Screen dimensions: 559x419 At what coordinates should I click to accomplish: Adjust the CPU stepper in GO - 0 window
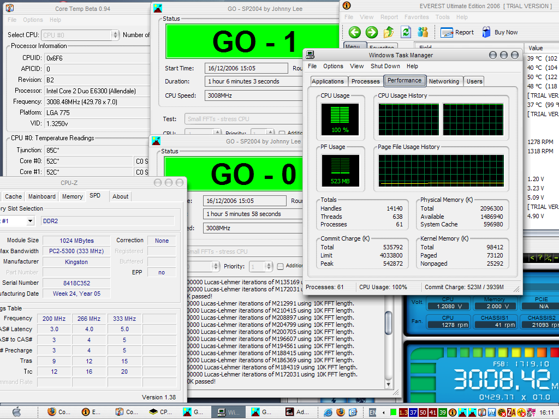pos(215,266)
